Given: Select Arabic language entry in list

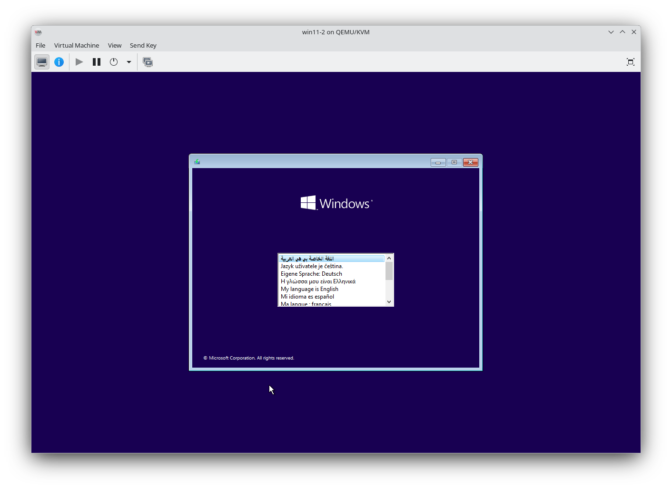Looking at the screenshot, I should 332,259.
